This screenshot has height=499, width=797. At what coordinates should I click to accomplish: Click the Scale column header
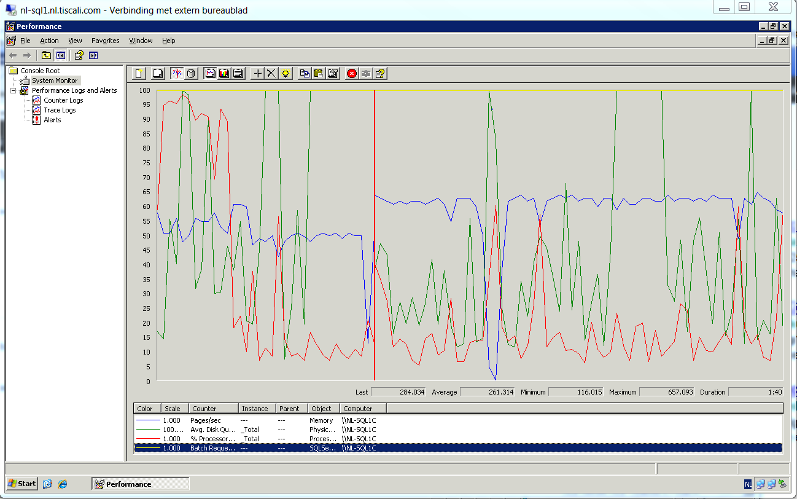click(x=175, y=408)
